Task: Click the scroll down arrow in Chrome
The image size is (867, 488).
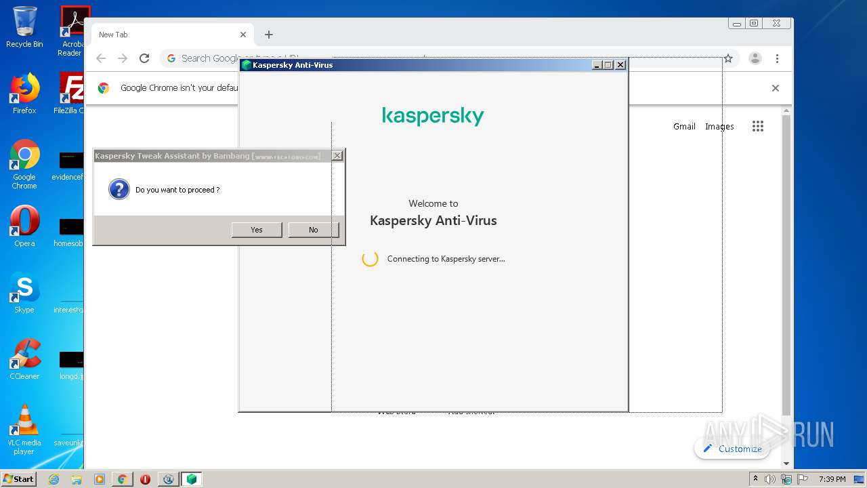Action: (786, 464)
